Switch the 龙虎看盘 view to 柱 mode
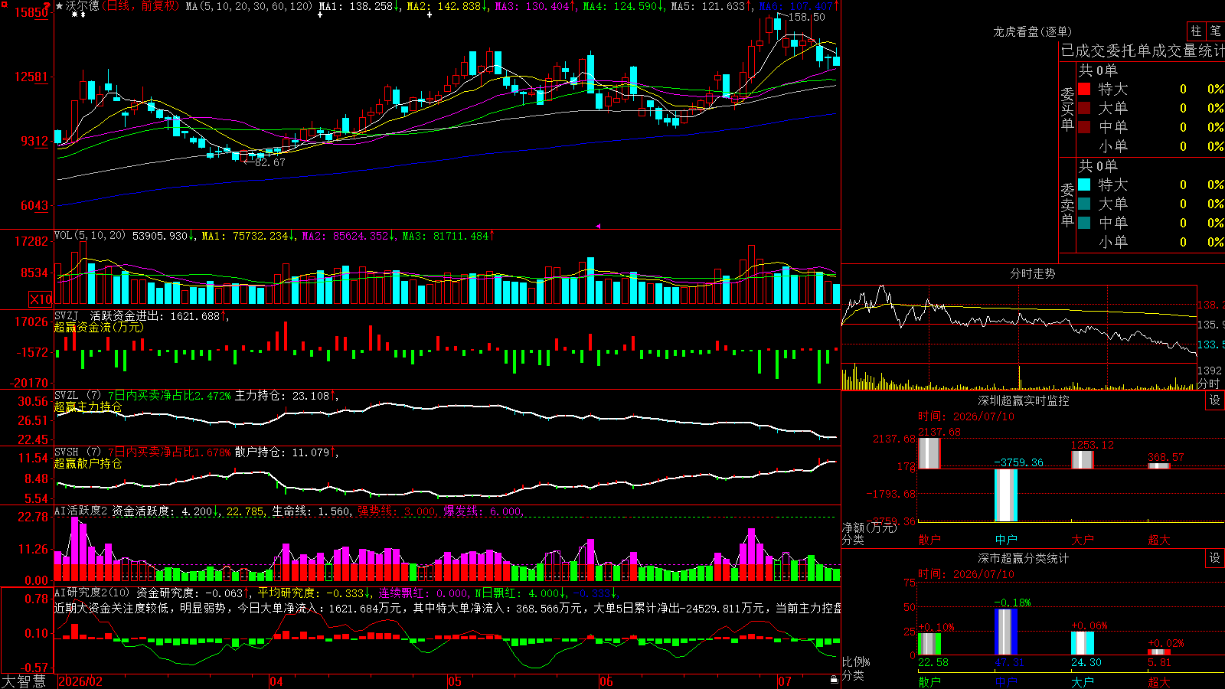This screenshot has height=689, width=1225. (x=1195, y=31)
